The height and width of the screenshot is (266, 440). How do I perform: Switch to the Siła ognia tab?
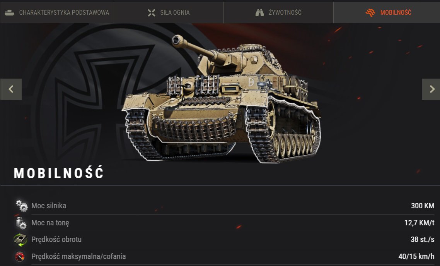(169, 12)
